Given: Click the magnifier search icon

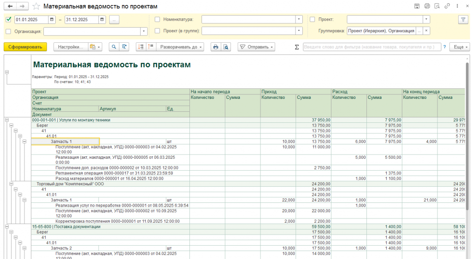Looking at the screenshot, I should point(113,47).
